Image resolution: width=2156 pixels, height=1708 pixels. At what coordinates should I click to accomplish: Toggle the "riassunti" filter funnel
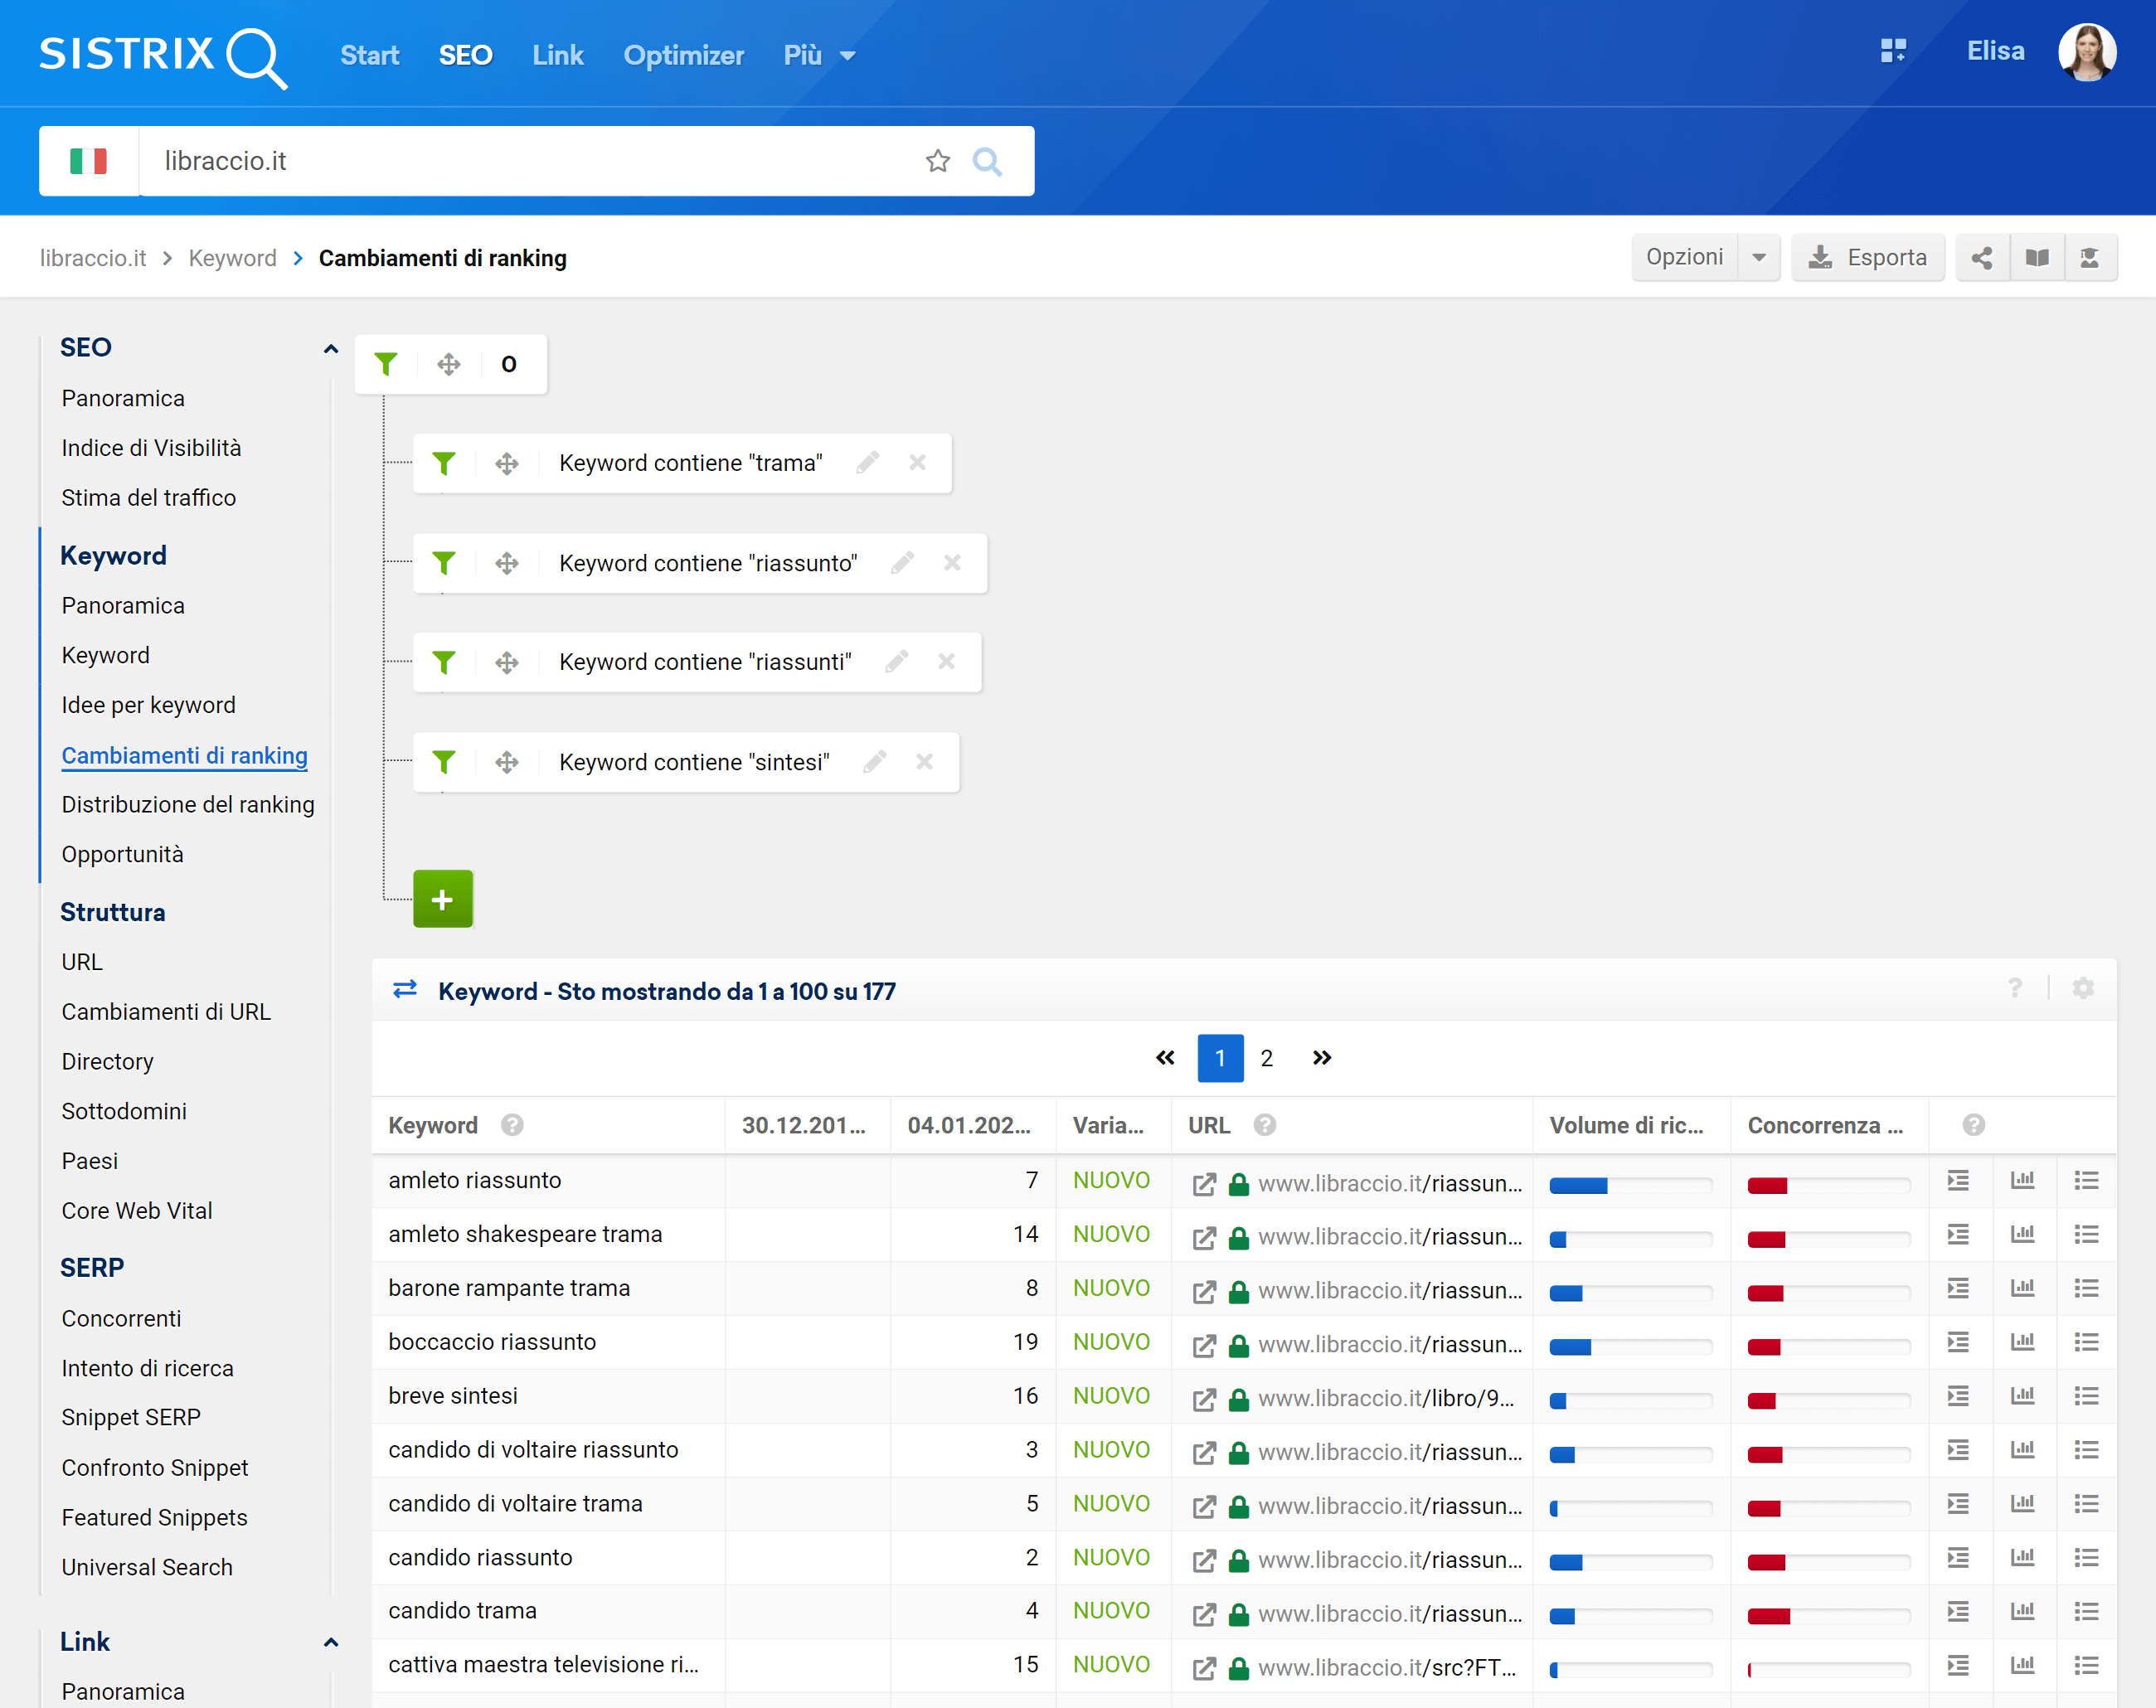pyautogui.click(x=444, y=662)
